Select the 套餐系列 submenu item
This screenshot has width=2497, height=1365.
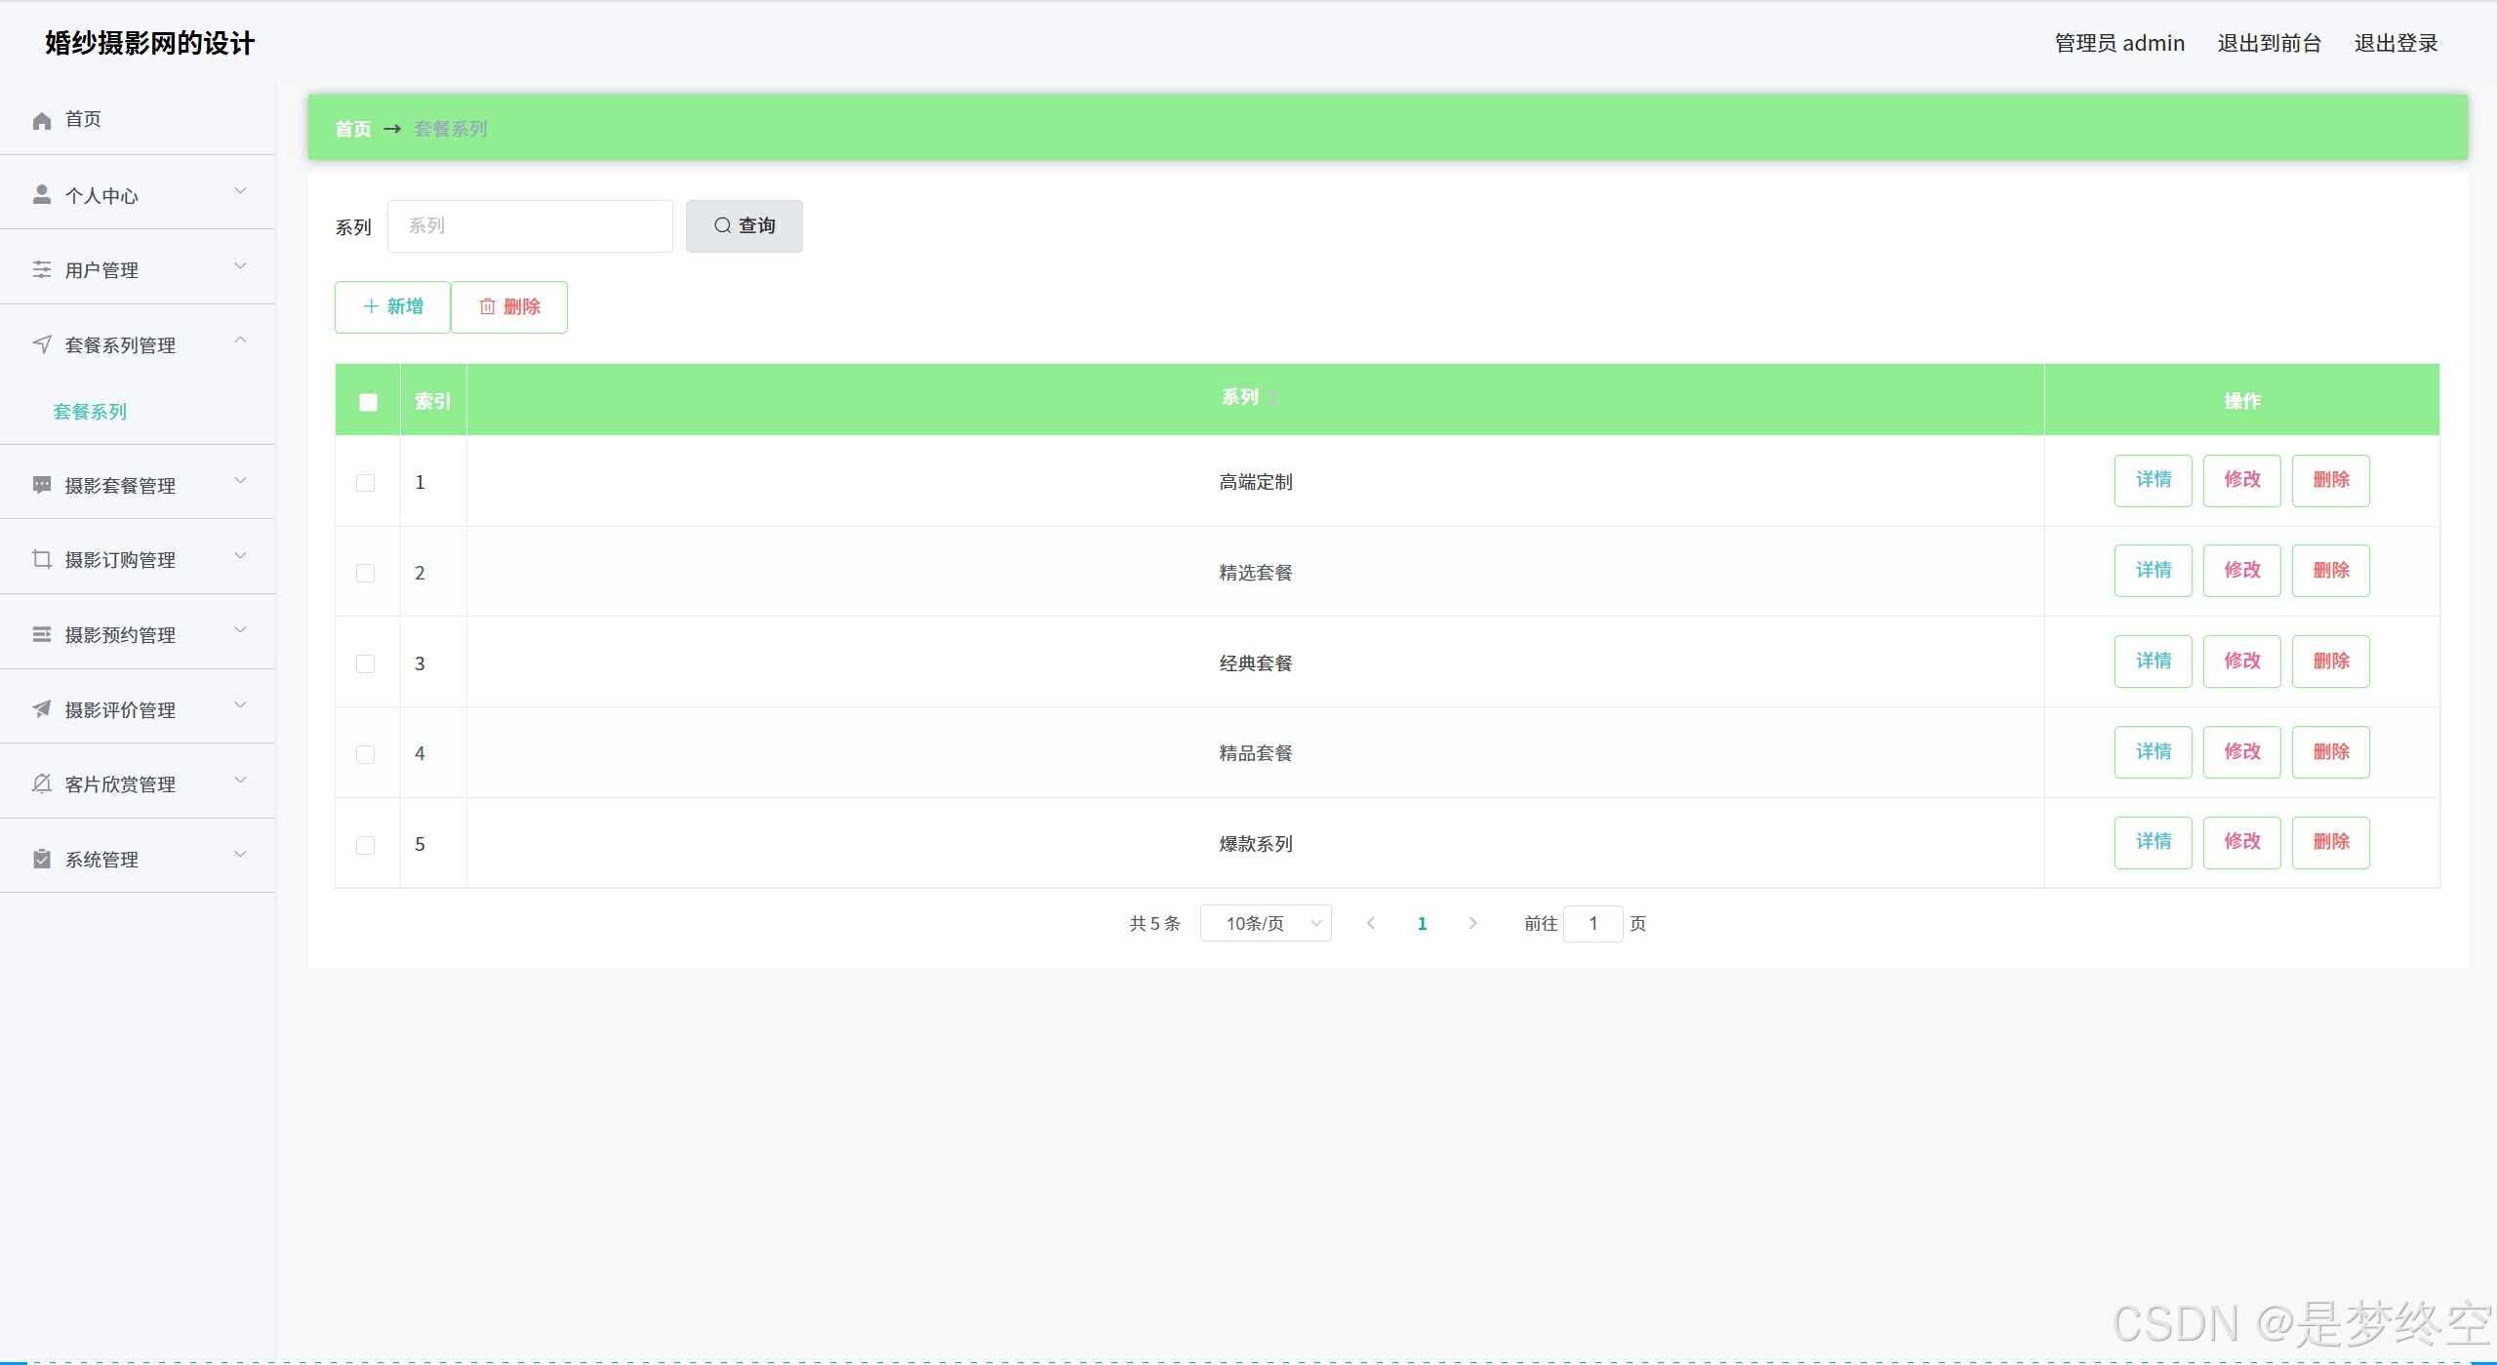[x=90, y=412]
